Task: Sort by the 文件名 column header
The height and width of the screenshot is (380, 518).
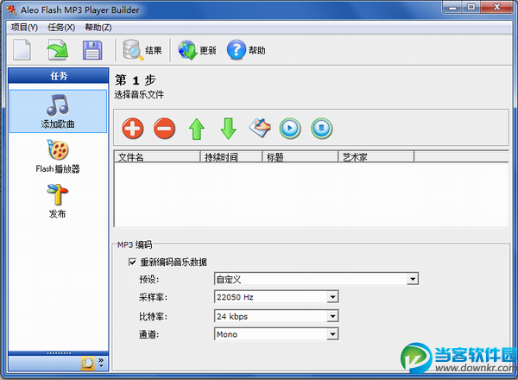Action: [x=157, y=157]
